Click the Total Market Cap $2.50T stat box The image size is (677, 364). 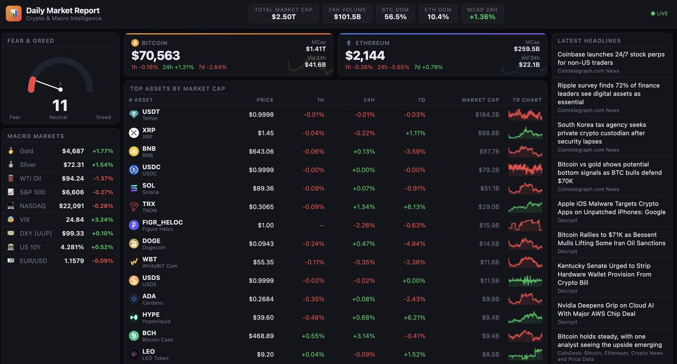284,14
